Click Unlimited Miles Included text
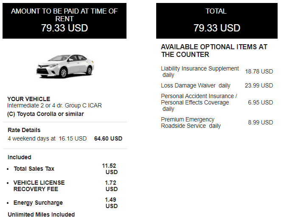The height and width of the screenshot is (217, 281). [x=41, y=214]
